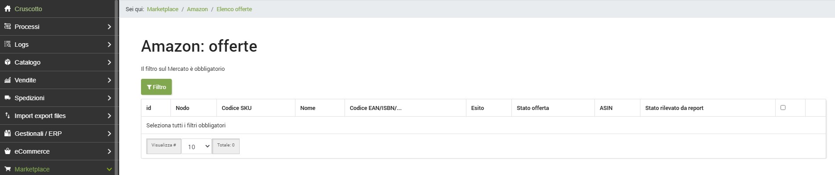Click the Nodo column header
Screen dimensions: 835x175
tap(194, 108)
